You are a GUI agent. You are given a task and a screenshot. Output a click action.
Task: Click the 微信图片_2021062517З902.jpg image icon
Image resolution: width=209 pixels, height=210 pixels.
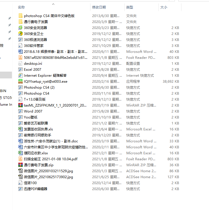[20, 177]
